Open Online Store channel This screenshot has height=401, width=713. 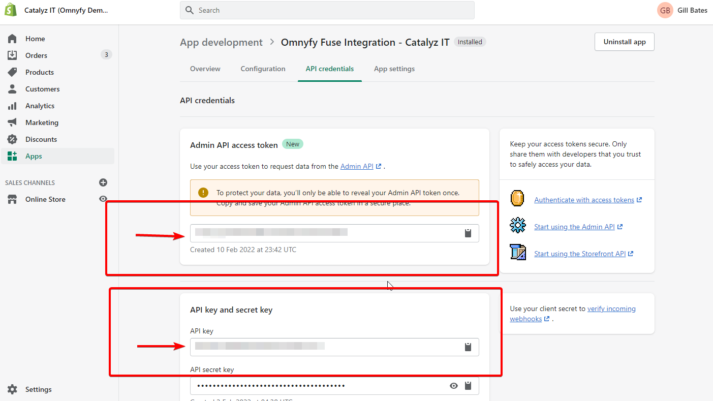pos(45,199)
